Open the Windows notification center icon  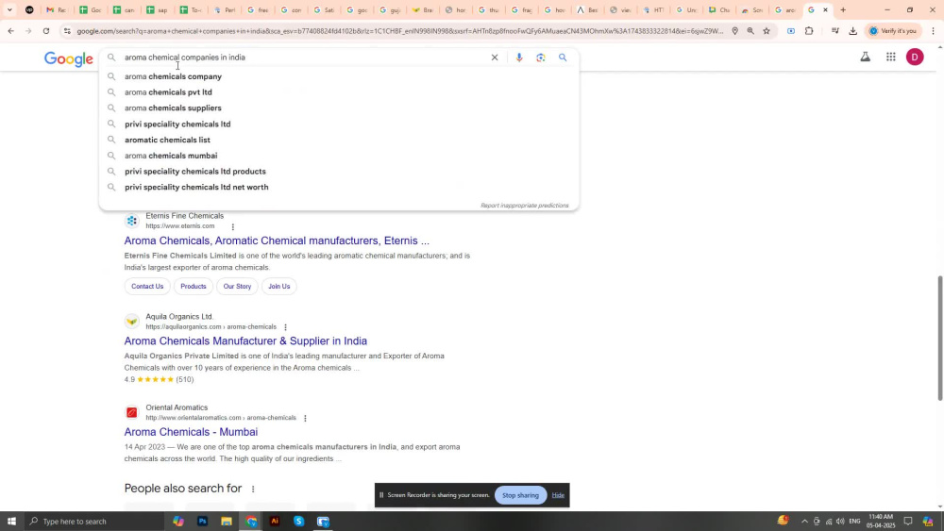click(x=908, y=521)
